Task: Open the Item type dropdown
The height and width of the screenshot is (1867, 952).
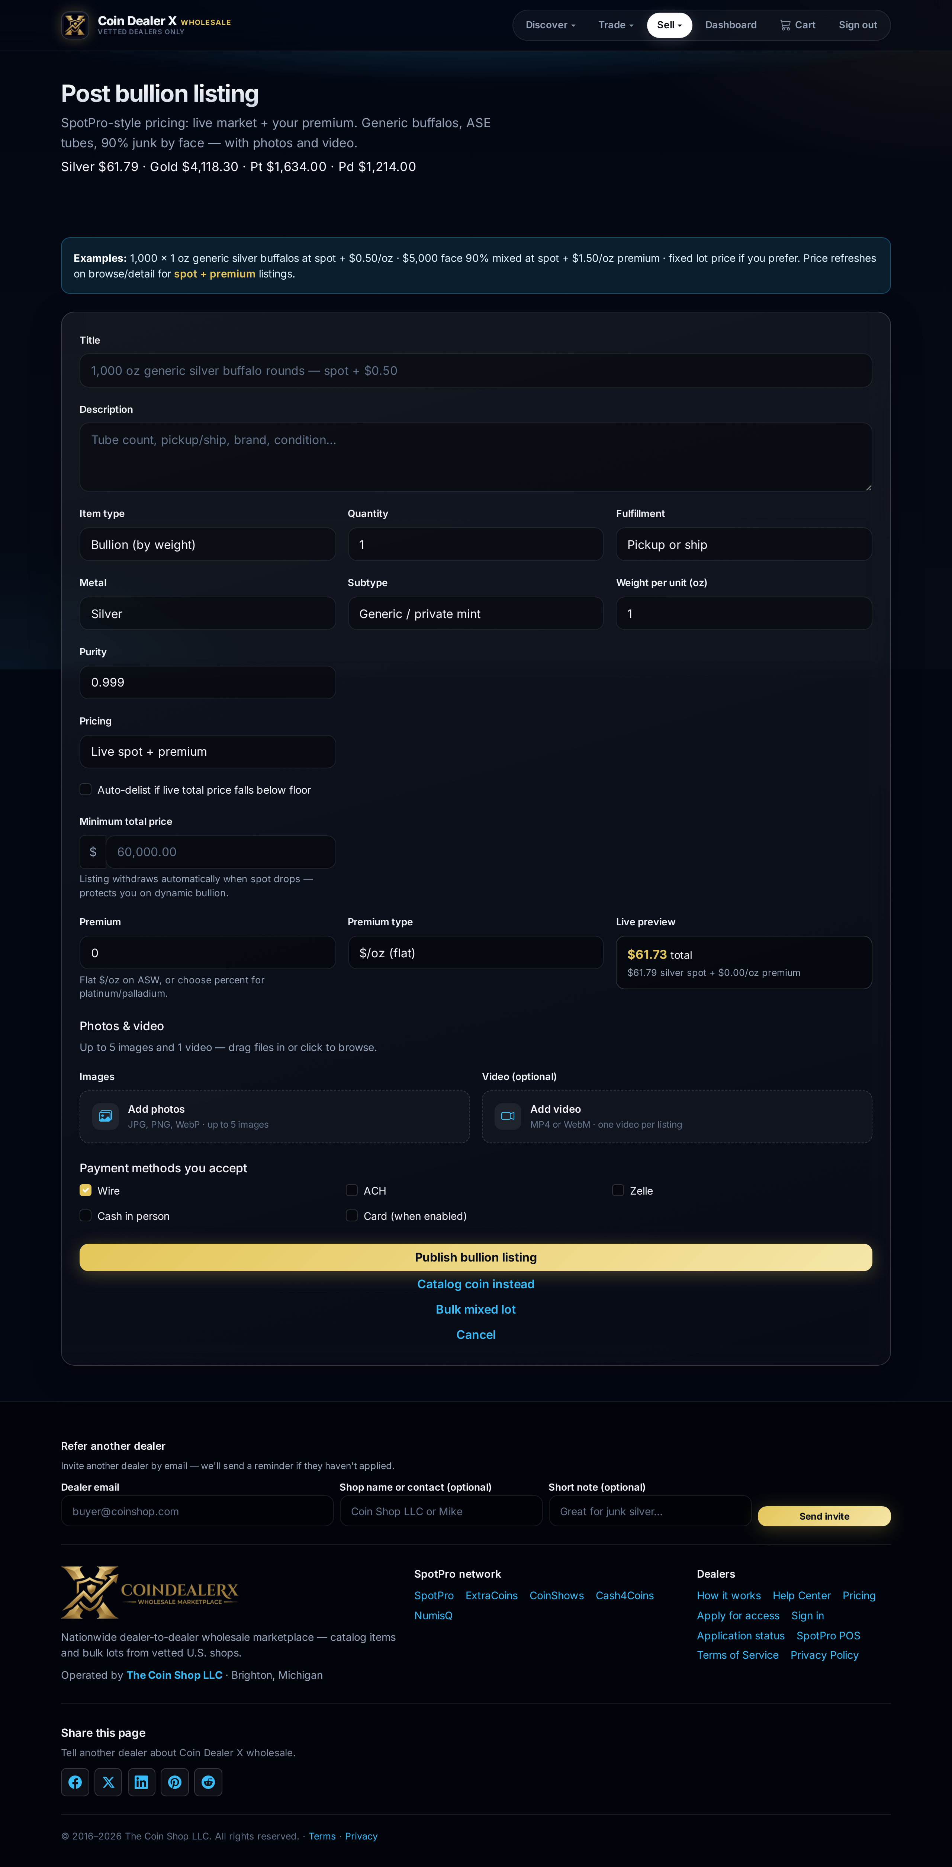Action: coord(207,544)
